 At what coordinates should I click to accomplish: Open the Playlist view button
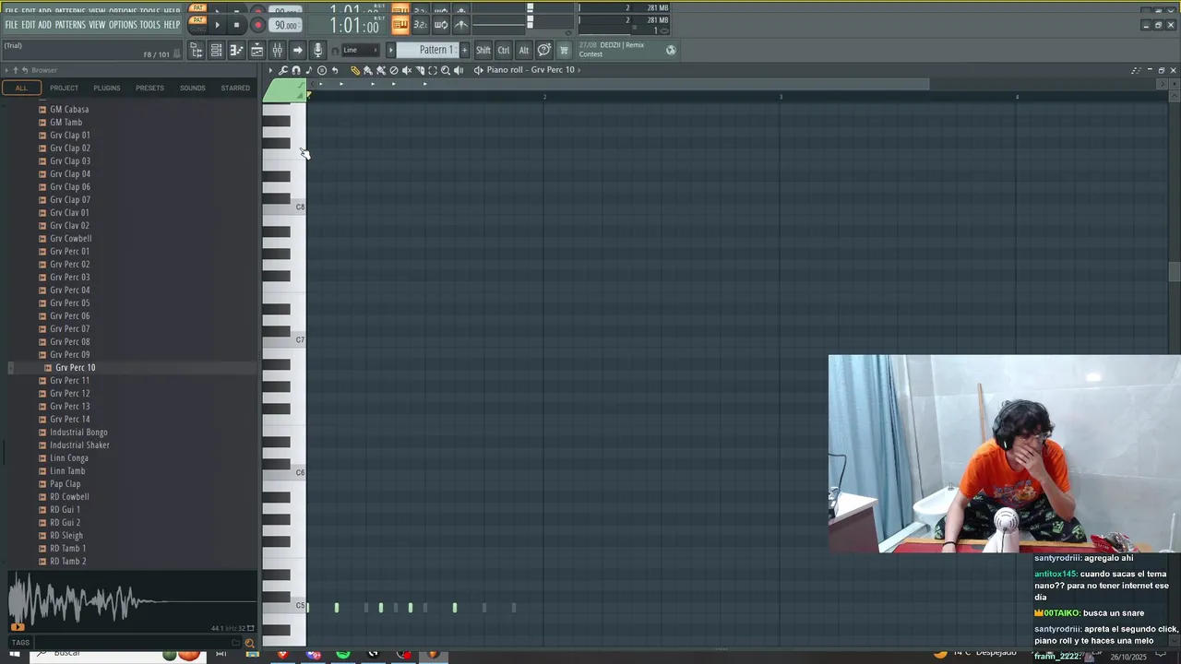coord(256,50)
